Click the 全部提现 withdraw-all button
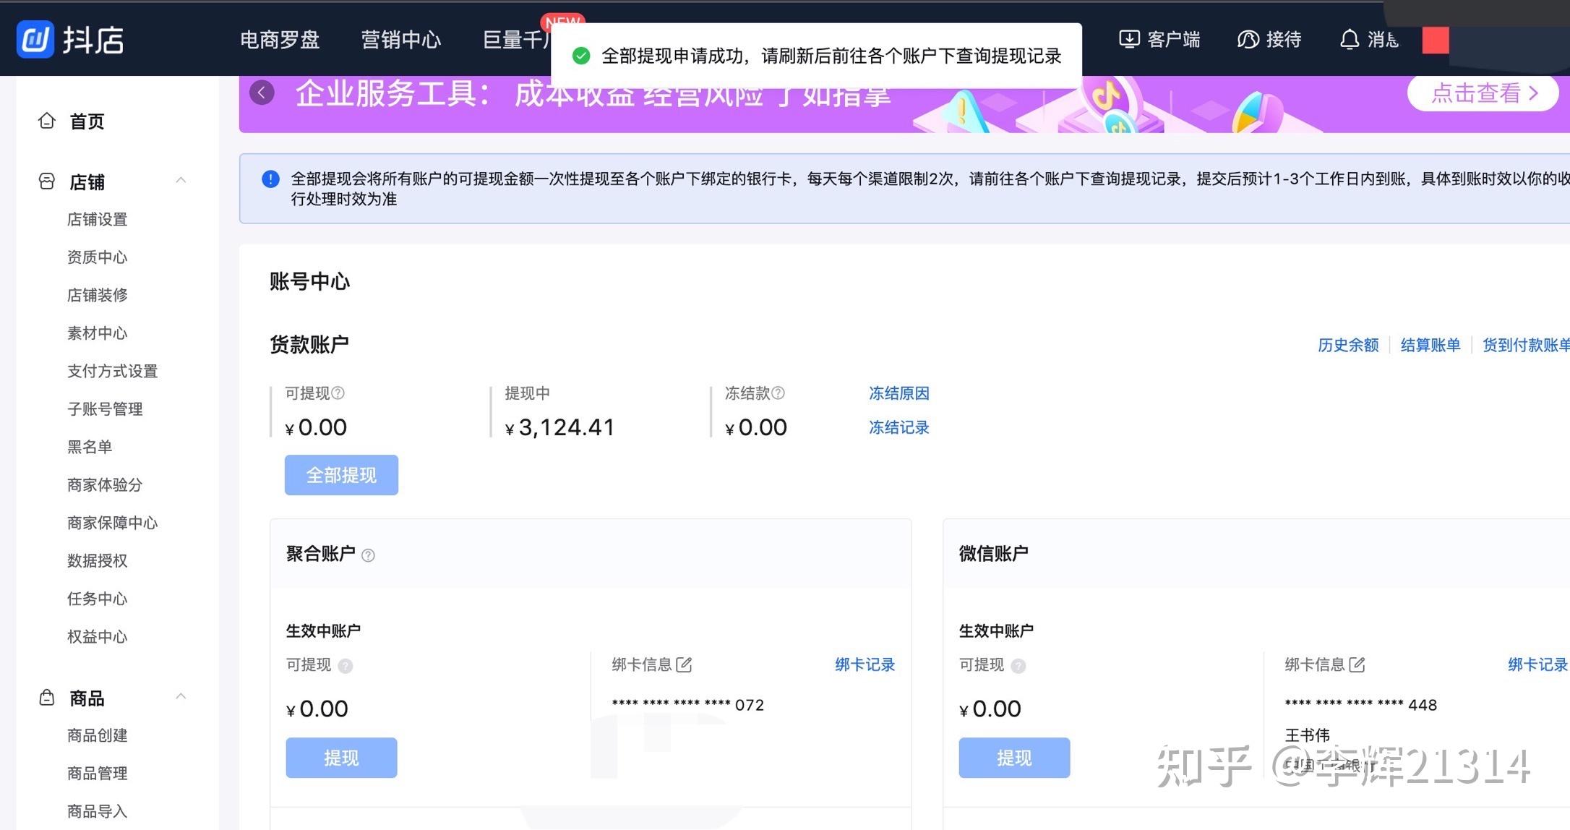1570x830 pixels. 341,475
